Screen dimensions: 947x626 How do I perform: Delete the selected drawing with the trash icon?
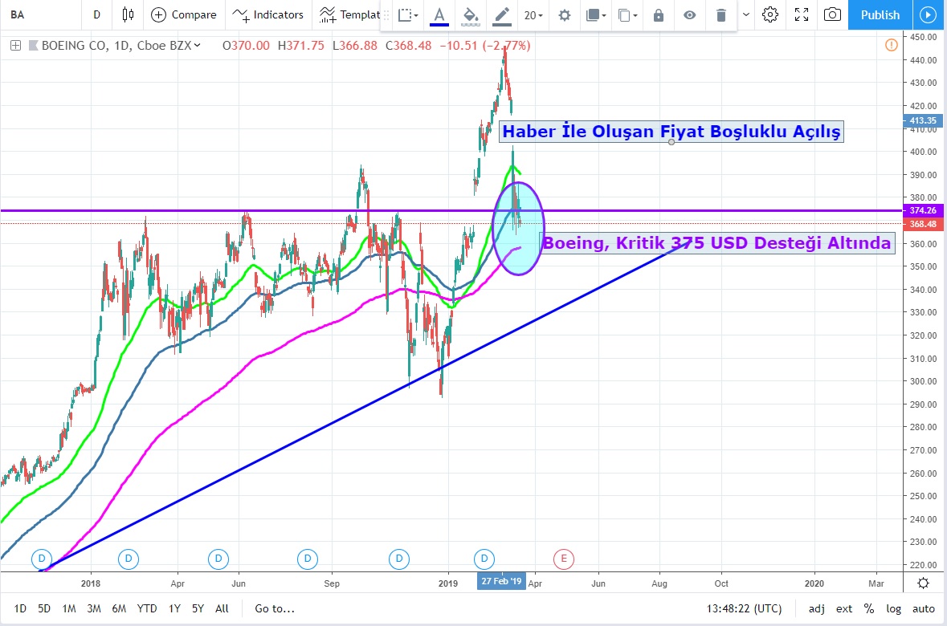click(720, 15)
